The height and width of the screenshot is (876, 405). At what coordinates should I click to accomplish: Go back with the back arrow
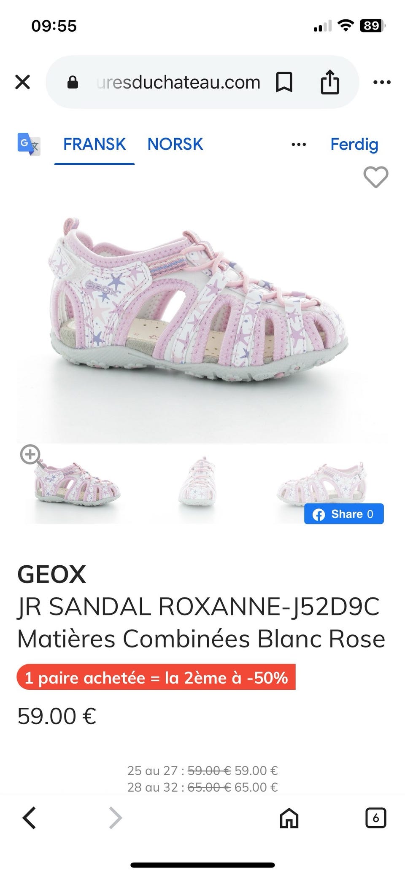point(29,818)
